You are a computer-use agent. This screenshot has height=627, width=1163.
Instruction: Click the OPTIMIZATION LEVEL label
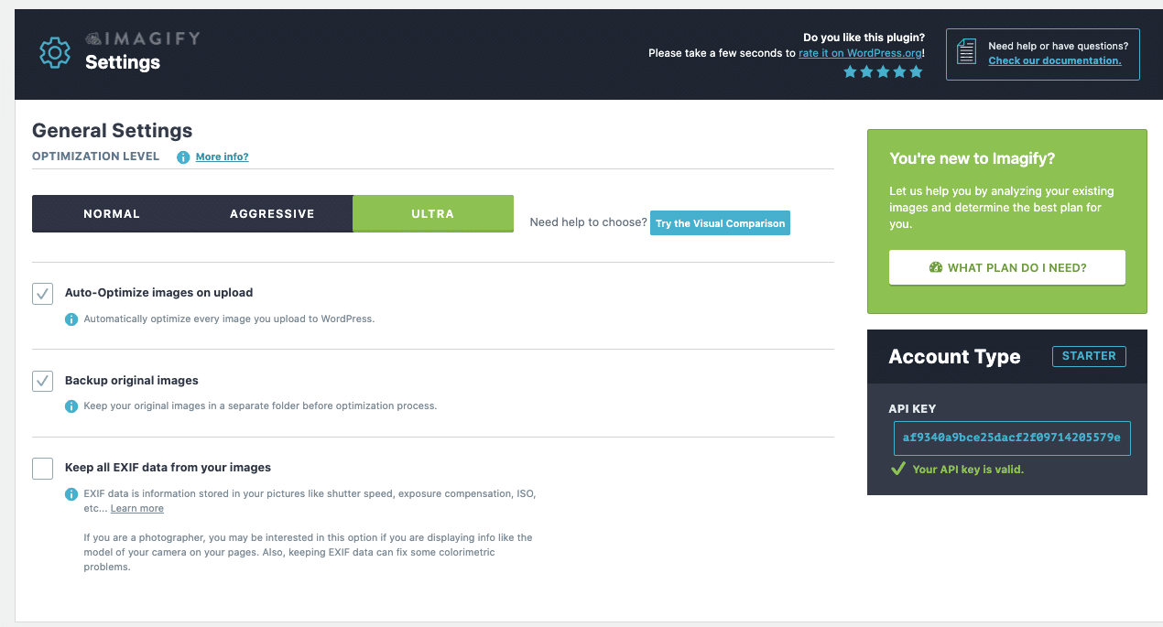pos(95,157)
